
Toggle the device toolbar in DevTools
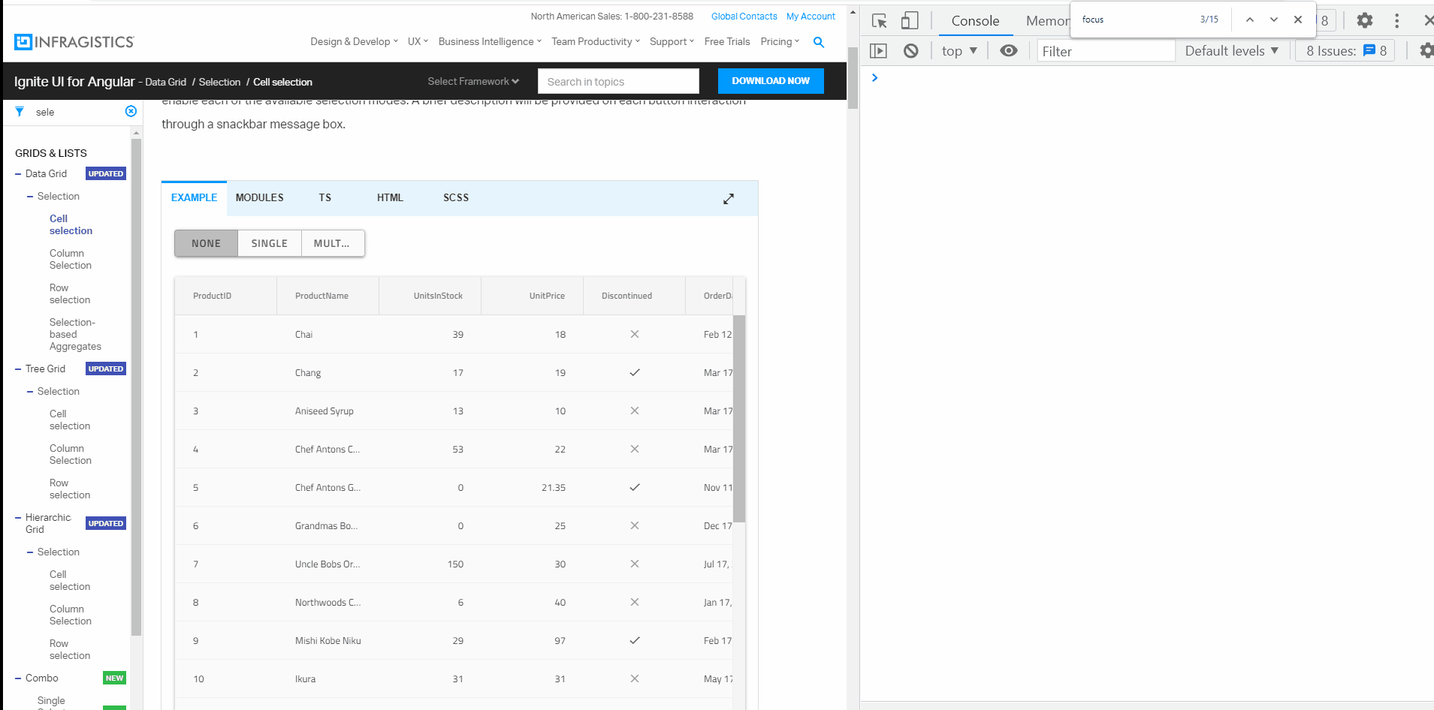pyautogui.click(x=909, y=20)
